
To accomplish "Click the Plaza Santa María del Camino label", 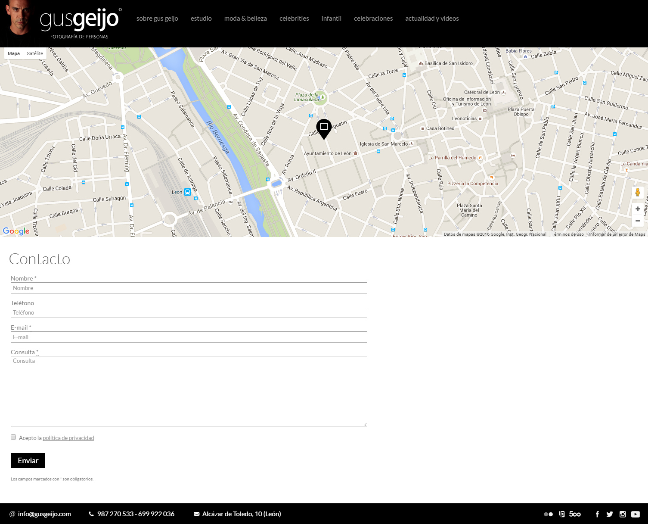I will [469, 210].
